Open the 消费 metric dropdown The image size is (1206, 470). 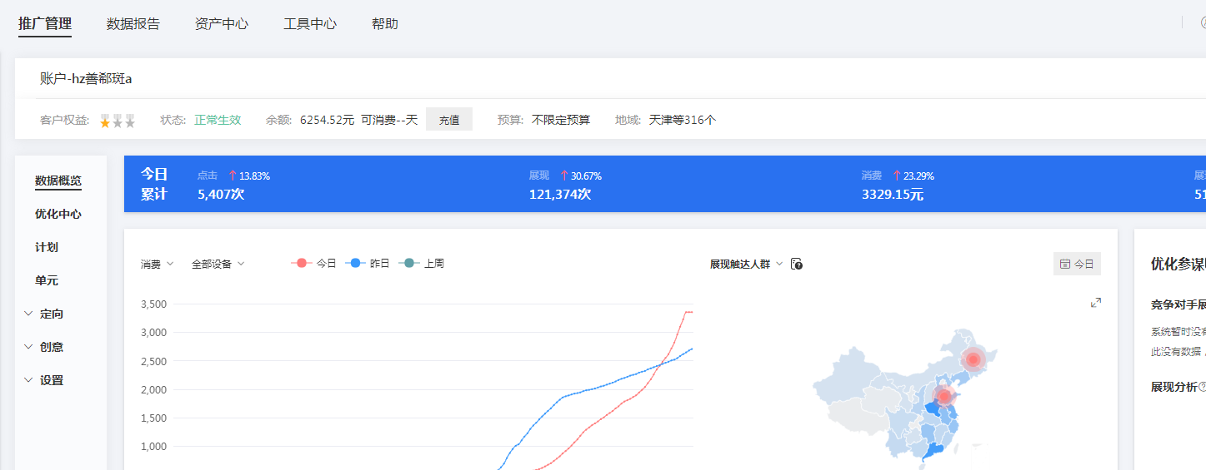(x=157, y=264)
